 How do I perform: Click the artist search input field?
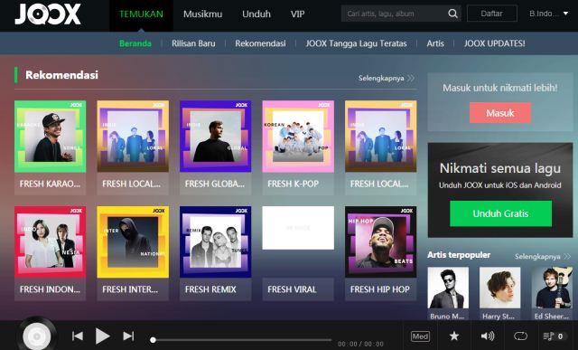click(x=395, y=14)
